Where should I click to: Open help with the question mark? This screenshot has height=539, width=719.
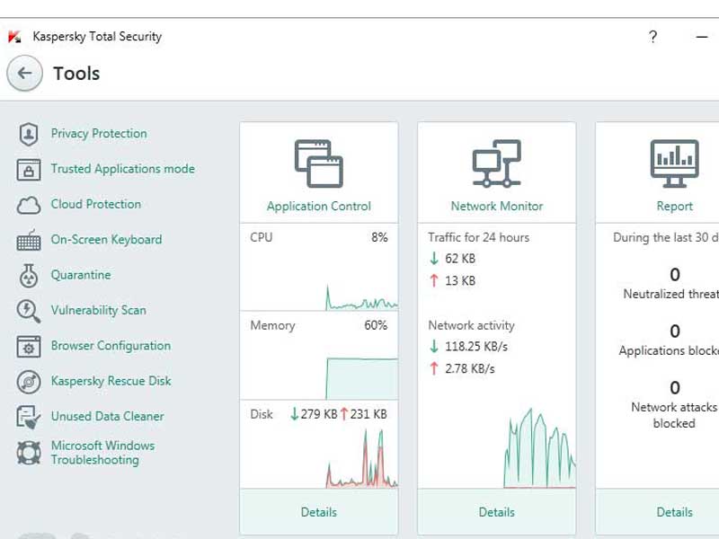(652, 37)
